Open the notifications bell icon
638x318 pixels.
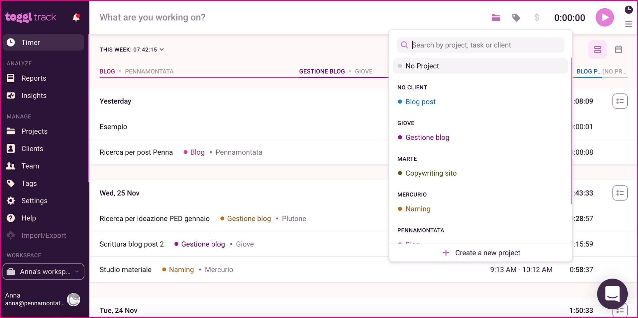(x=76, y=17)
